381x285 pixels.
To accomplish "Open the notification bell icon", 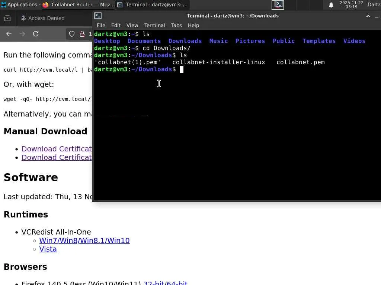I will pos(331,4).
